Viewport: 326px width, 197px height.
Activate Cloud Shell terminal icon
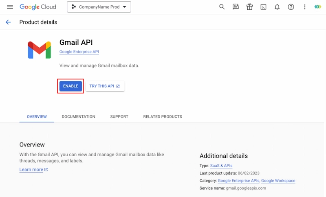(x=263, y=7)
